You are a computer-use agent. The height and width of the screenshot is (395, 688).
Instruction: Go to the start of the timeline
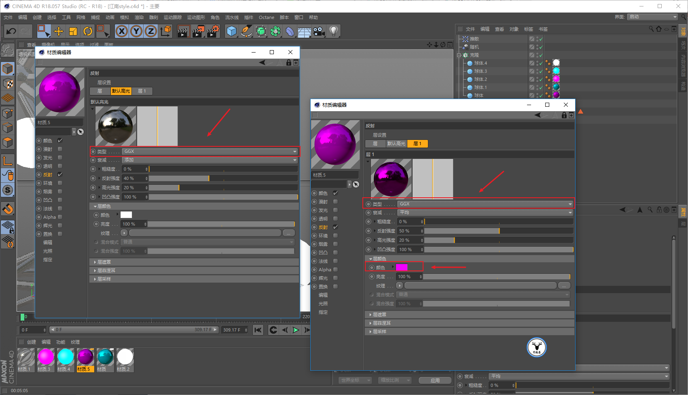[x=258, y=330]
